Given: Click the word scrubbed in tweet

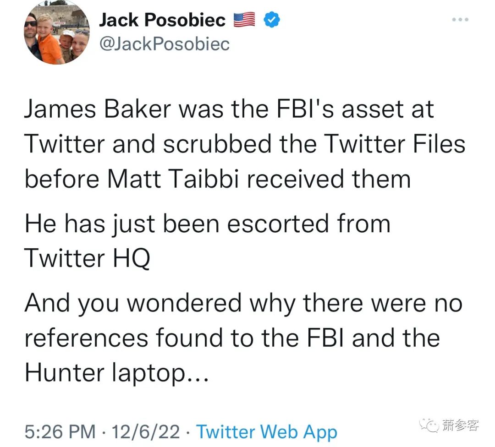Looking at the screenshot, I should tap(217, 144).
